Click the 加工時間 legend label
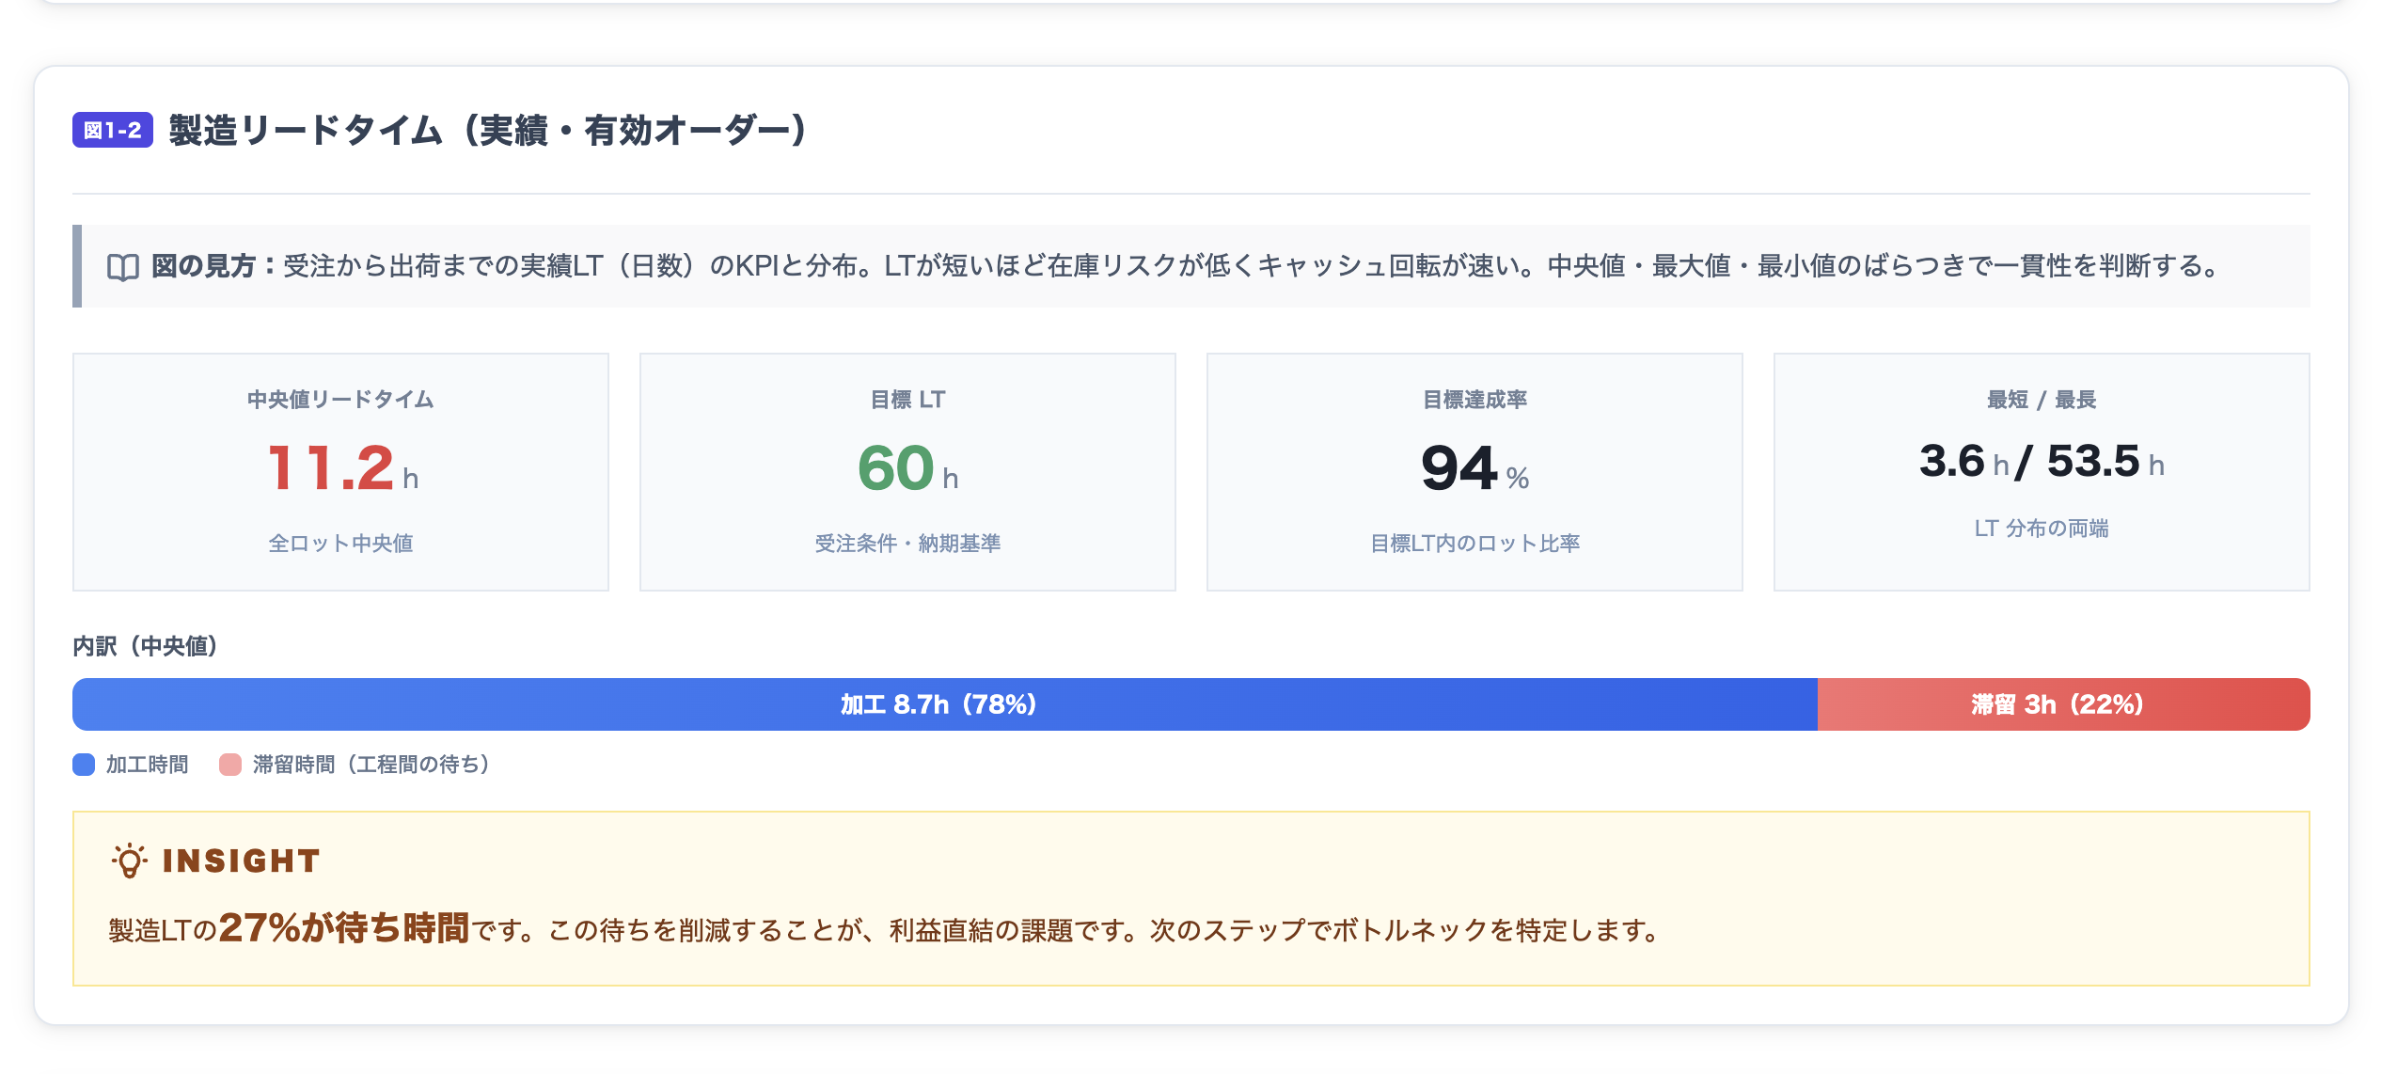 pos(147,765)
